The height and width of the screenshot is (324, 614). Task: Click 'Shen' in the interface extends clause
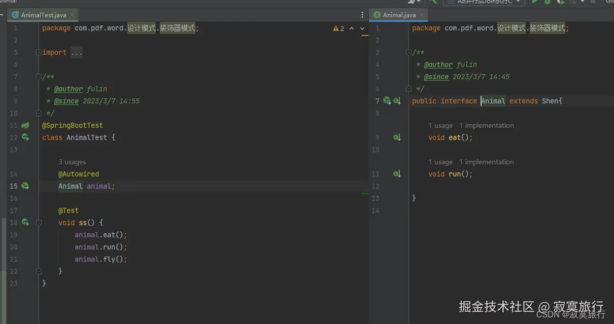[x=550, y=101]
